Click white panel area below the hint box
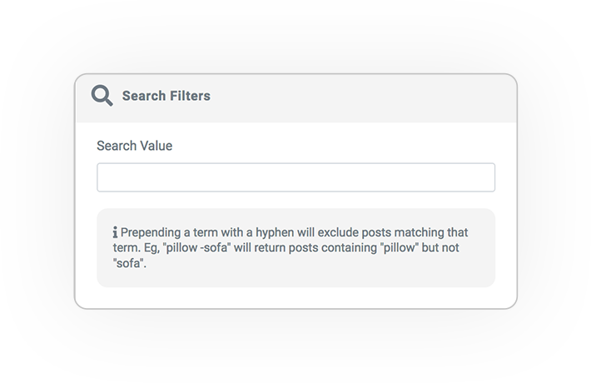Image resolution: width=591 pixels, height=383 pixels. [295, 298]
